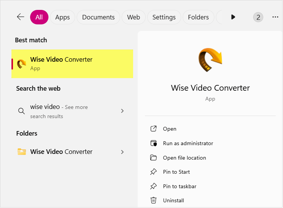Click the back arrow icon
Screen dimensions: 283x208
[21, 17]
